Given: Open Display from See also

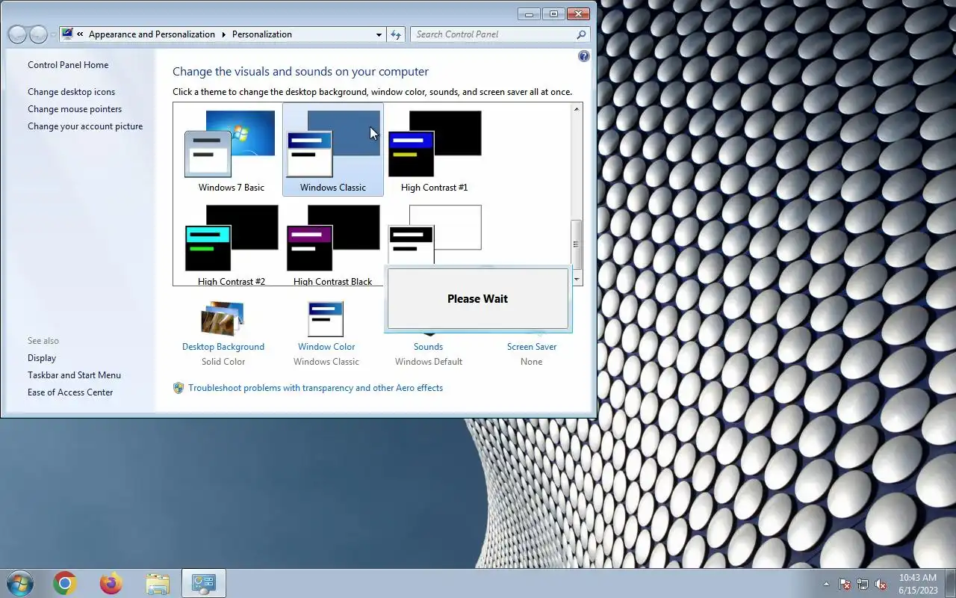Looking at the screenshot, I should pos(42,358).
